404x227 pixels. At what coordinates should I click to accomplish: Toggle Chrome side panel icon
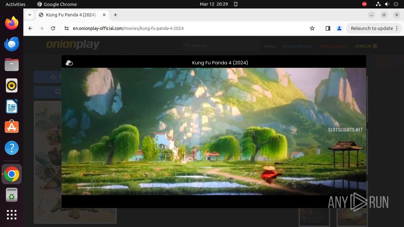click(328, 28)
